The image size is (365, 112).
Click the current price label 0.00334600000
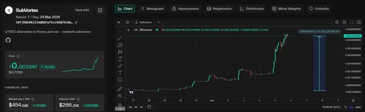[353, 36]
